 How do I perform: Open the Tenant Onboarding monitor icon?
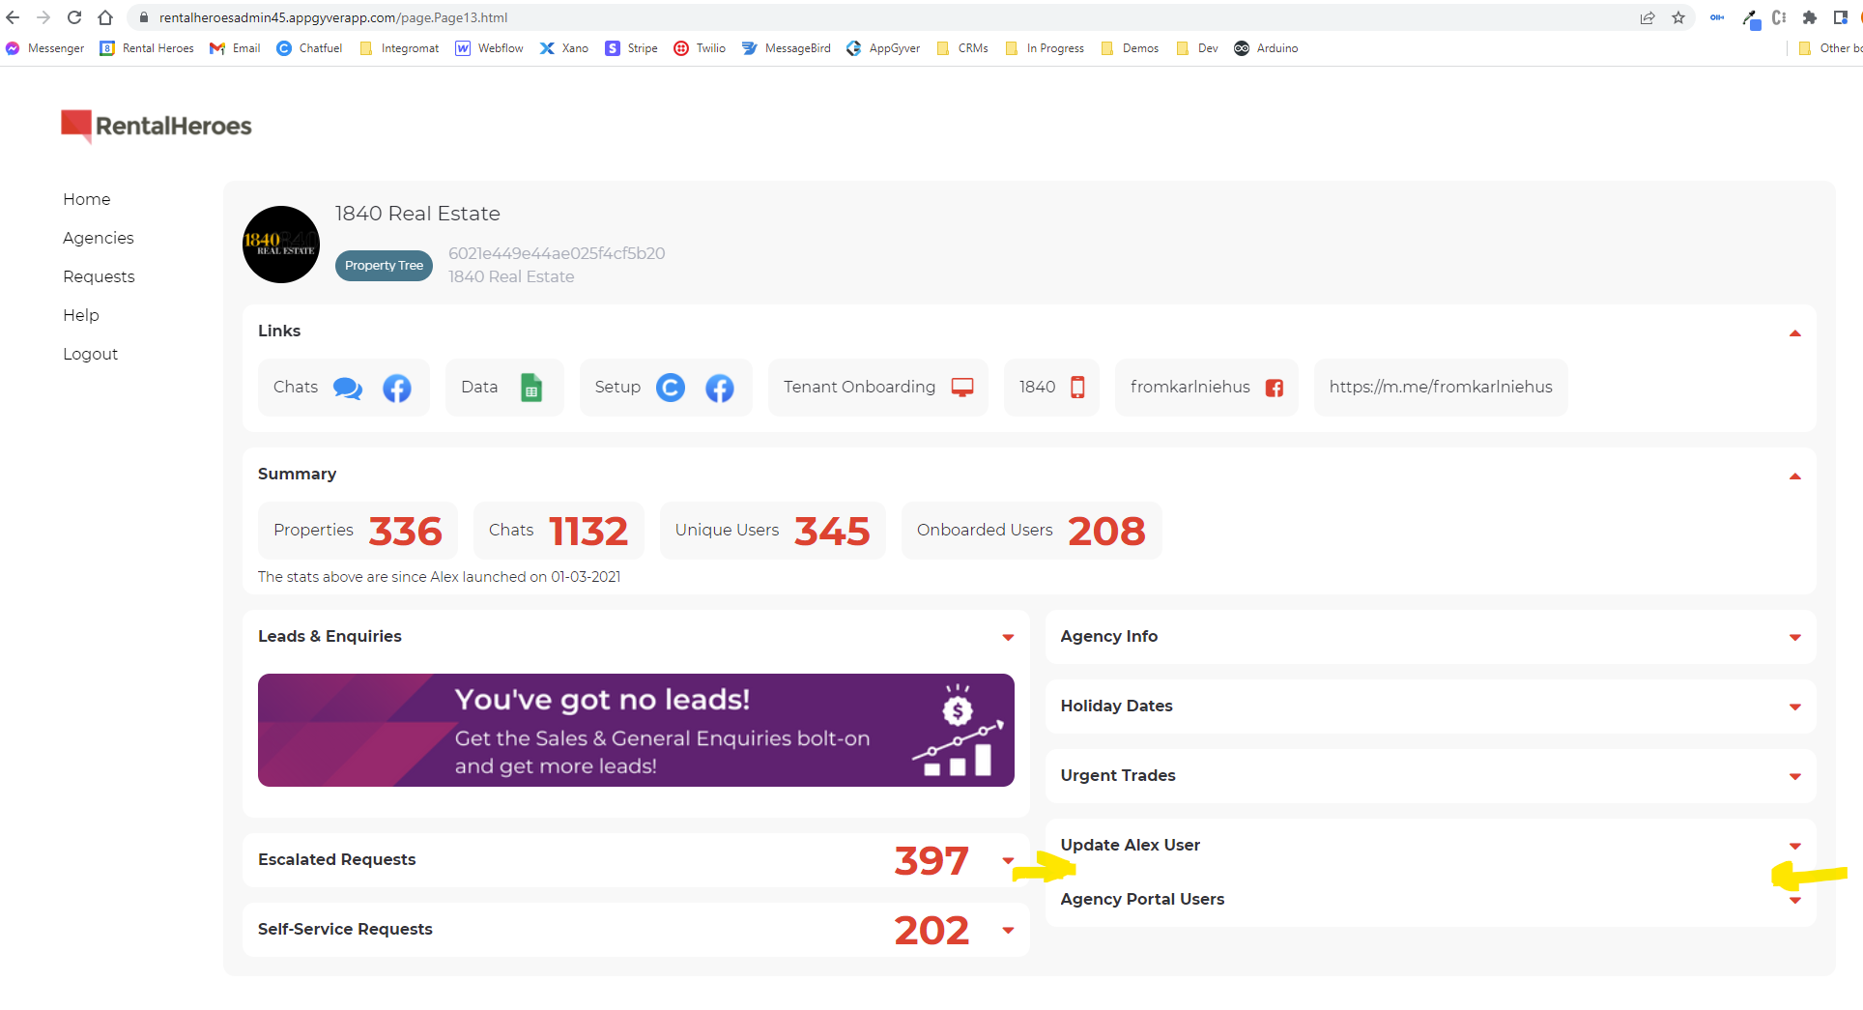tap(962, 388)
